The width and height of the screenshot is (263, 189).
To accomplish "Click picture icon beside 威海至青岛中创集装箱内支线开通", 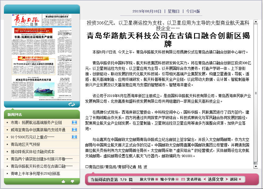I will [74, 130].
